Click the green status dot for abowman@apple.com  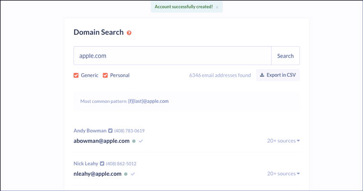click(x=134, y=141)
